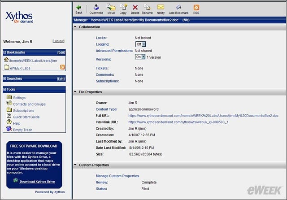Click the Add Bookmark icon
The height and width of the screenshot is (200, 287).
(x=178, y=7)
